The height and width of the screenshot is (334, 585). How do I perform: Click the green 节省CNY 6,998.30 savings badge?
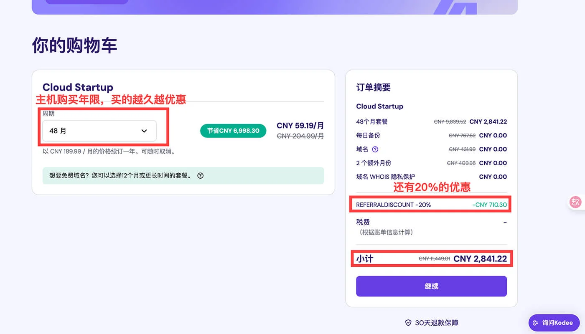[x=233, y=131]
